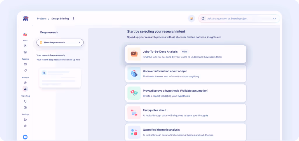Click text Create a report validating your hypothesis
This screenshot has width=299, height=141.
(166, 96)
